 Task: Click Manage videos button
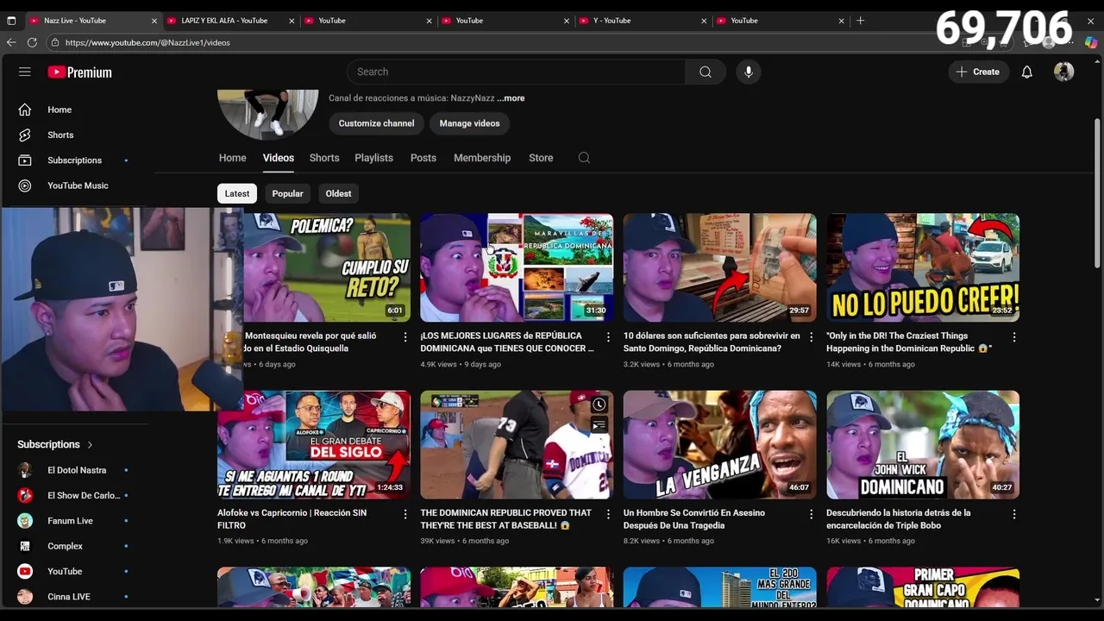[x=469, y=123]
